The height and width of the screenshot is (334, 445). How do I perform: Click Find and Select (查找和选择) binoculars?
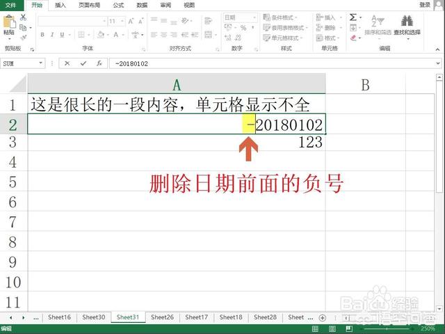[407, 25]
